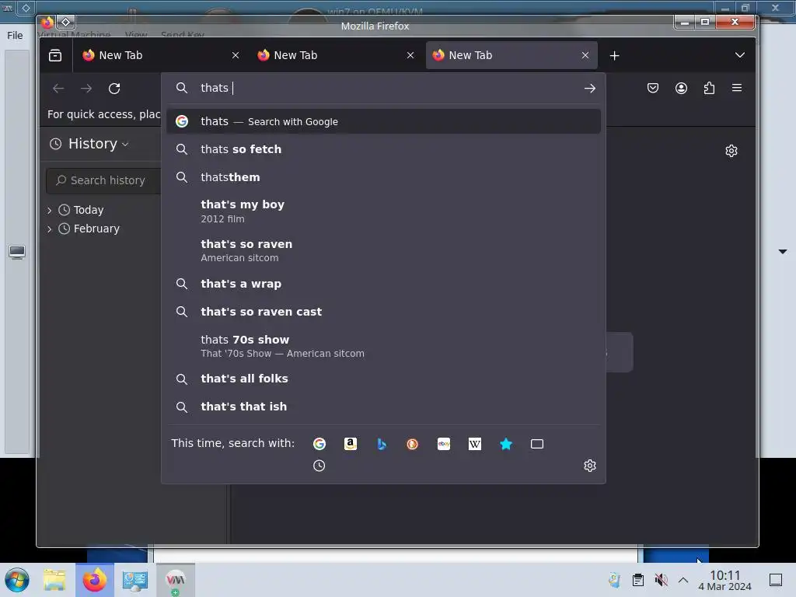Pick suggestion "that's so raven cast"

383,312
